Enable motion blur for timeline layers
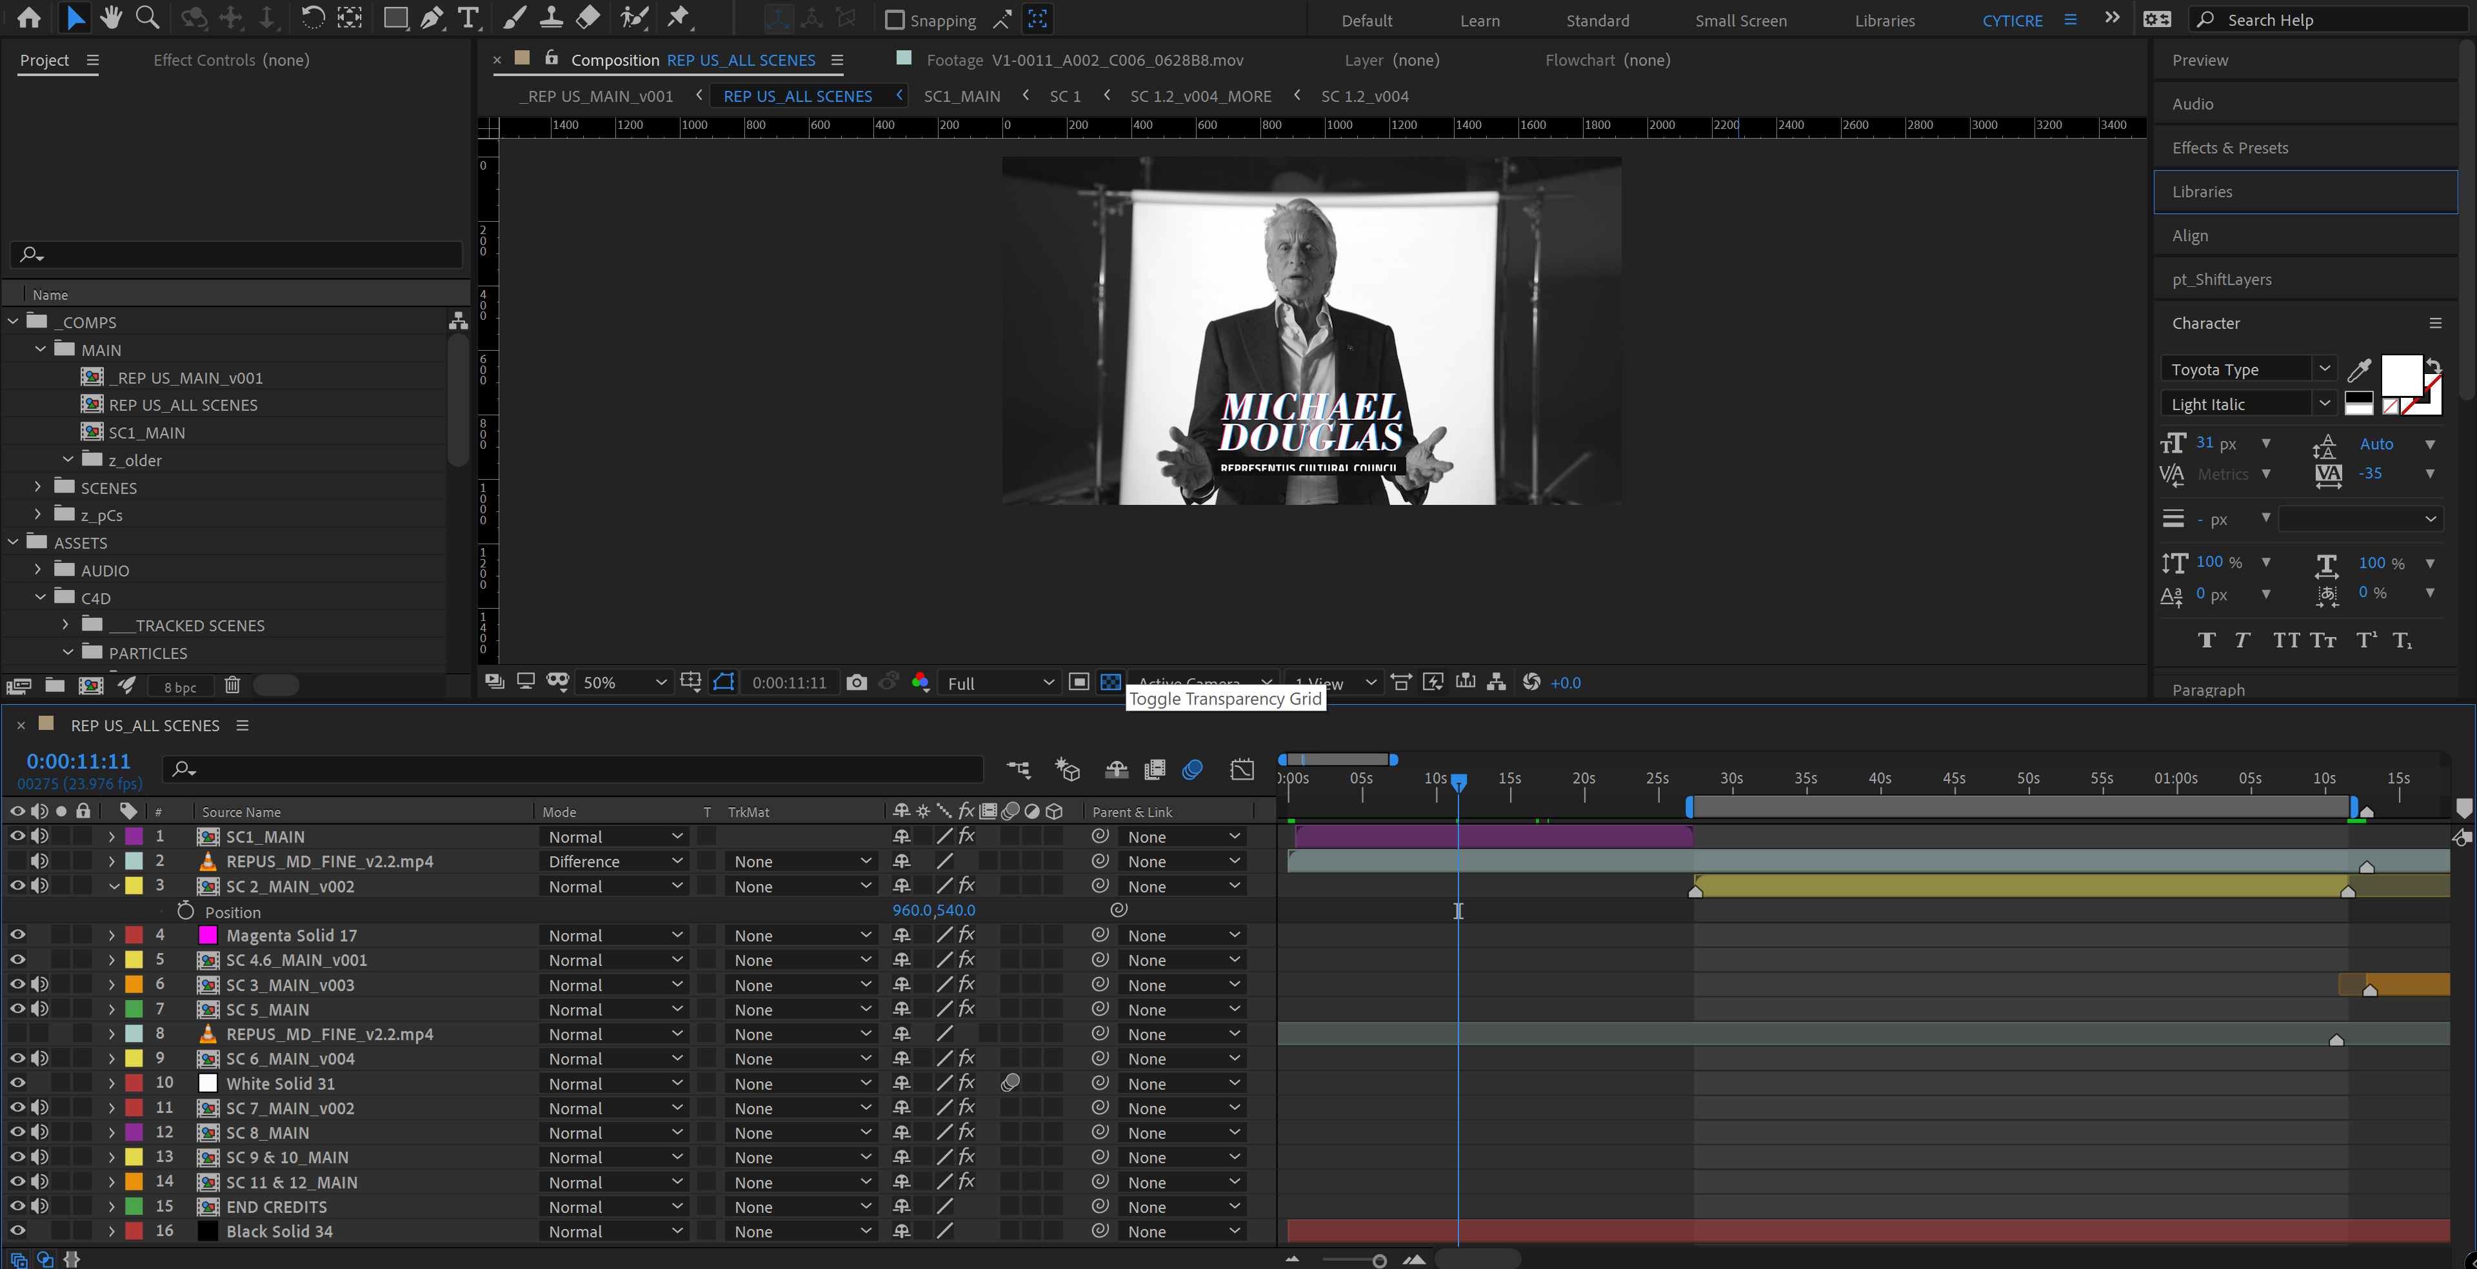 click(1192, 769)
